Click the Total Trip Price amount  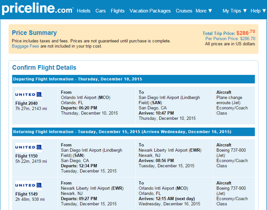point(246,33)
